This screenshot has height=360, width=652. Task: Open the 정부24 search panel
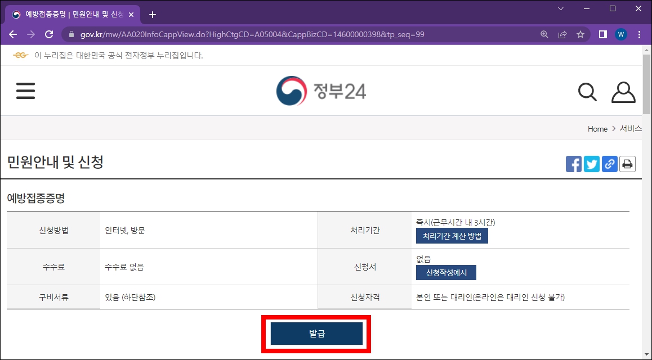click(587, 92)
